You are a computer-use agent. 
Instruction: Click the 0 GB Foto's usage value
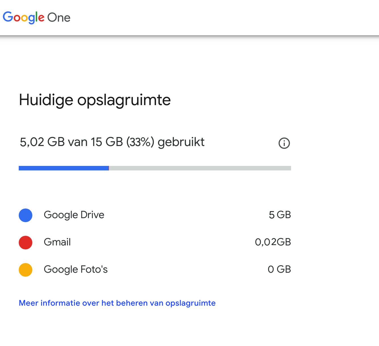(279, 269)
